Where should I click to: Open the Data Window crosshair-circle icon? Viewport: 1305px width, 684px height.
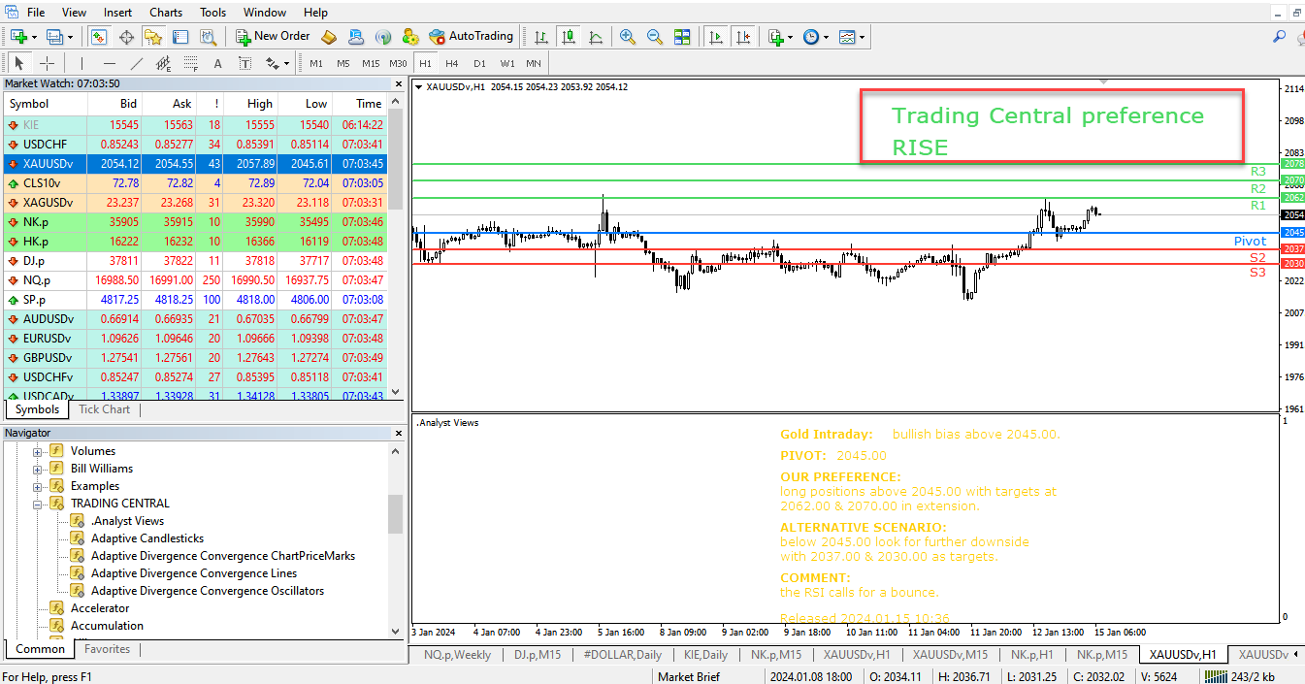coord(126,37)
